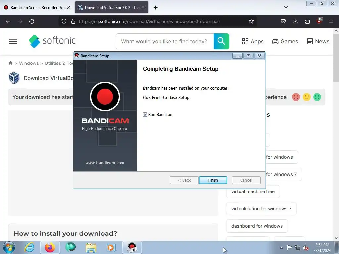Open the Action Center flag icon
The image size is (339, 254).
pyautogui.click(x=289, y=248)
